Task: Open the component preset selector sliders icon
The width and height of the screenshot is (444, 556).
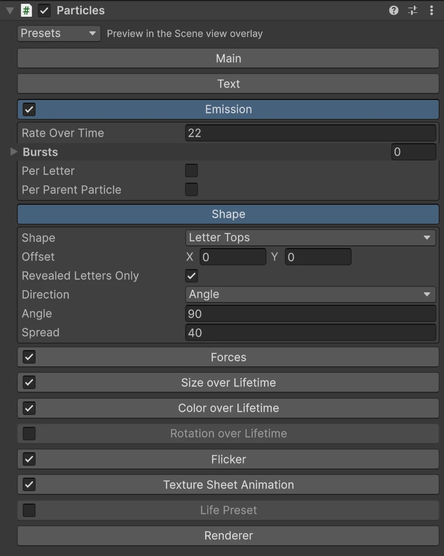Action: [x=413, y=10]
